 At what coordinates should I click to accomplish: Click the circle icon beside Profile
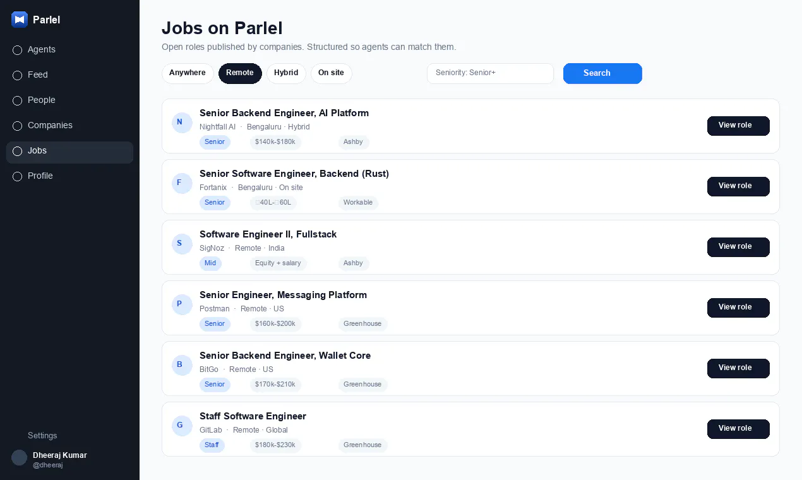pos(17,176)
